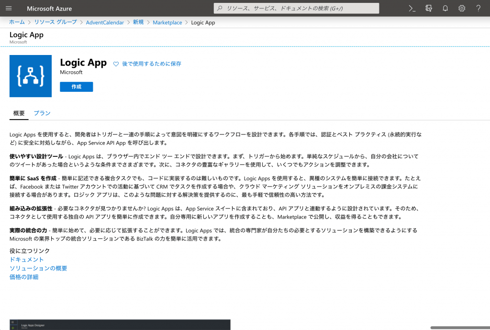Go to ホーム in the breadcrumb
This screenshot has width=490, height=330.
[x=17, y=22]
